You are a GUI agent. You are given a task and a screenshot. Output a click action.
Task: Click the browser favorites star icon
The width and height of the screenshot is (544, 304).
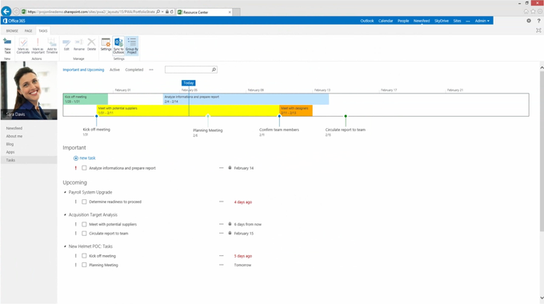(x=533, y=11)
